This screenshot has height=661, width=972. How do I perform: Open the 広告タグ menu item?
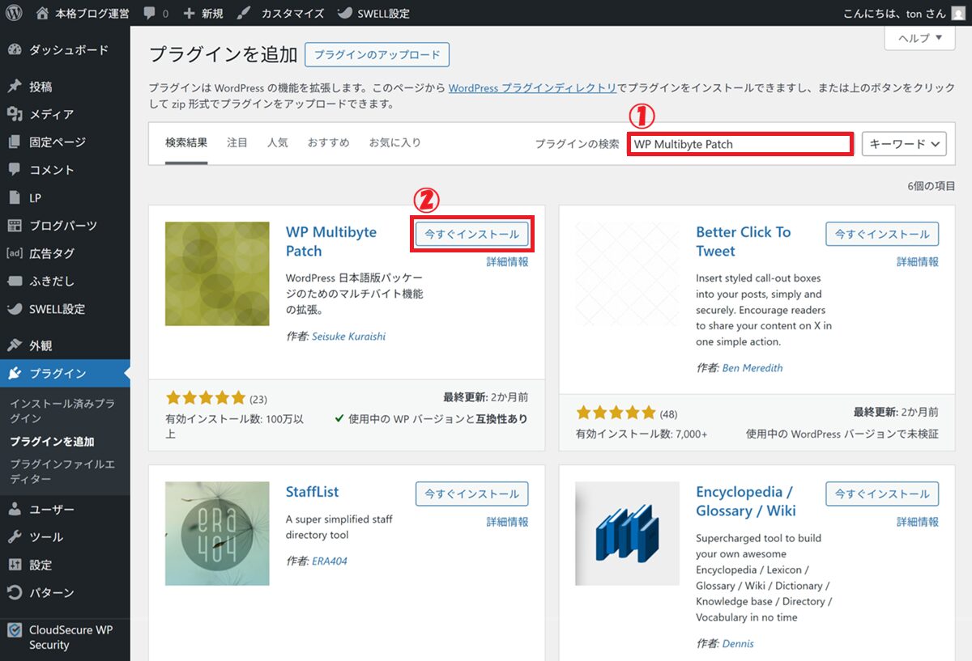click(x=51, y=253)
